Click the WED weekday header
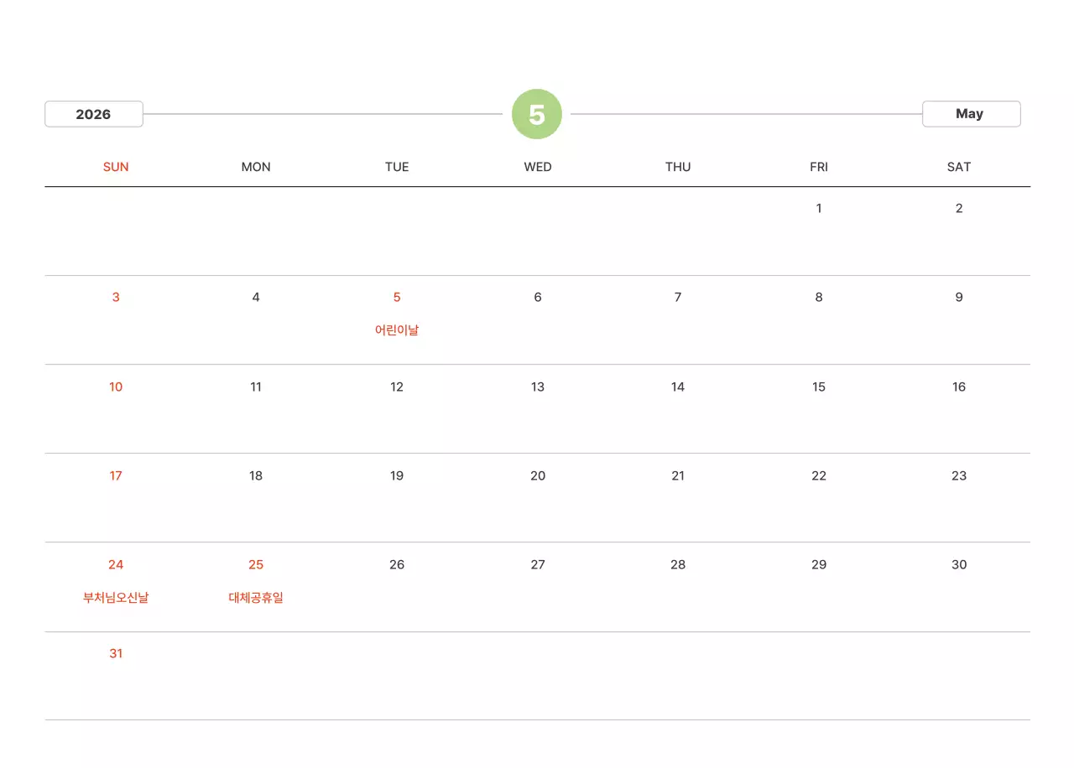Viewport: 1074px width, 768px height. [x=538, y=167]
